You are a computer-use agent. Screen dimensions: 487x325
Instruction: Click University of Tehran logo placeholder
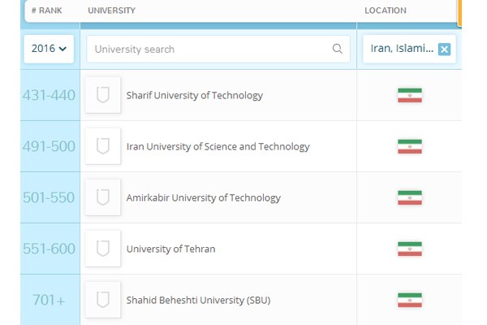tap(103, 249)
